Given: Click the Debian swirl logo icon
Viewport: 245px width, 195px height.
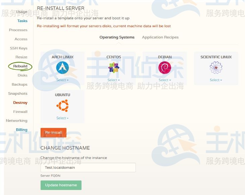Looking at the screenshot, I should coord(165,68).
